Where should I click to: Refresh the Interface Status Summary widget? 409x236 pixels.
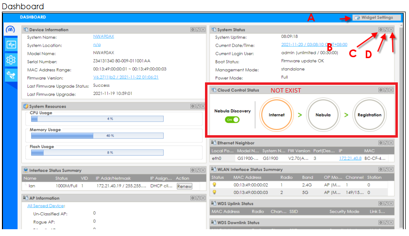click(x=198, y=170)
